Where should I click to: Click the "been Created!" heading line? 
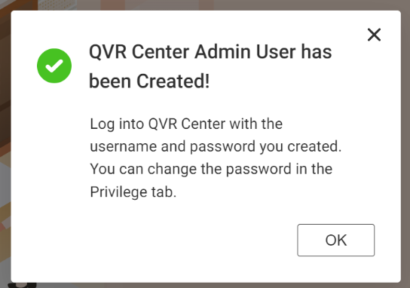click(x=149, y=81)
